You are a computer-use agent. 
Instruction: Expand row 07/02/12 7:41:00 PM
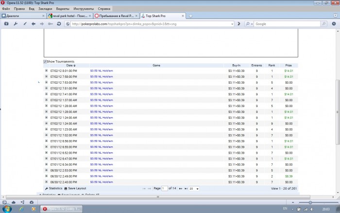[46, 94]
